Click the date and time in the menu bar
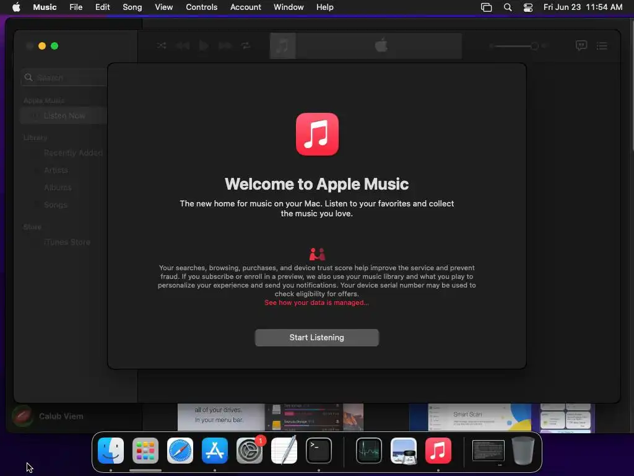 583,7
